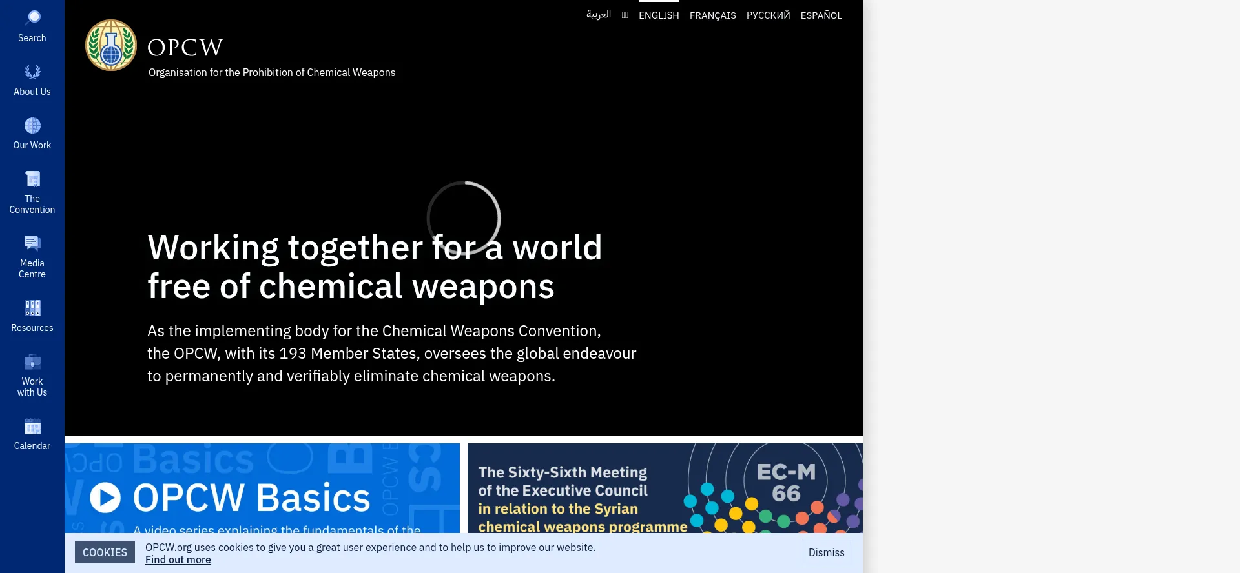Switch language to FRANÇAIS
This screenshot has width=1240, height=573.
click(713, 15)
